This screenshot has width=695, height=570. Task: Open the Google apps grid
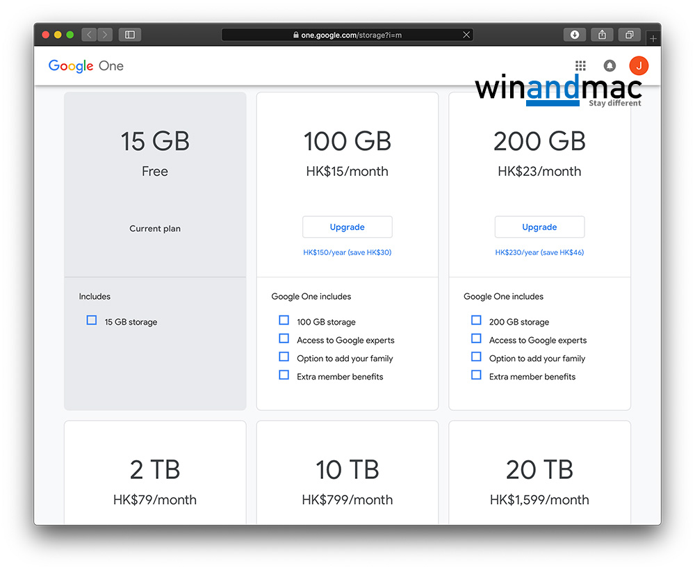(x=580, y=66)
